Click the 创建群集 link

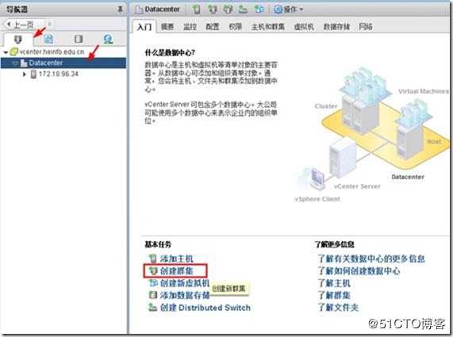tap(177, 271)
